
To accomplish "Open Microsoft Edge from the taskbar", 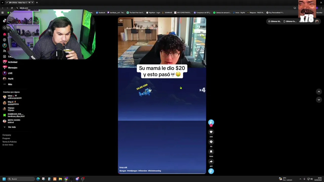I will point(38,179).
